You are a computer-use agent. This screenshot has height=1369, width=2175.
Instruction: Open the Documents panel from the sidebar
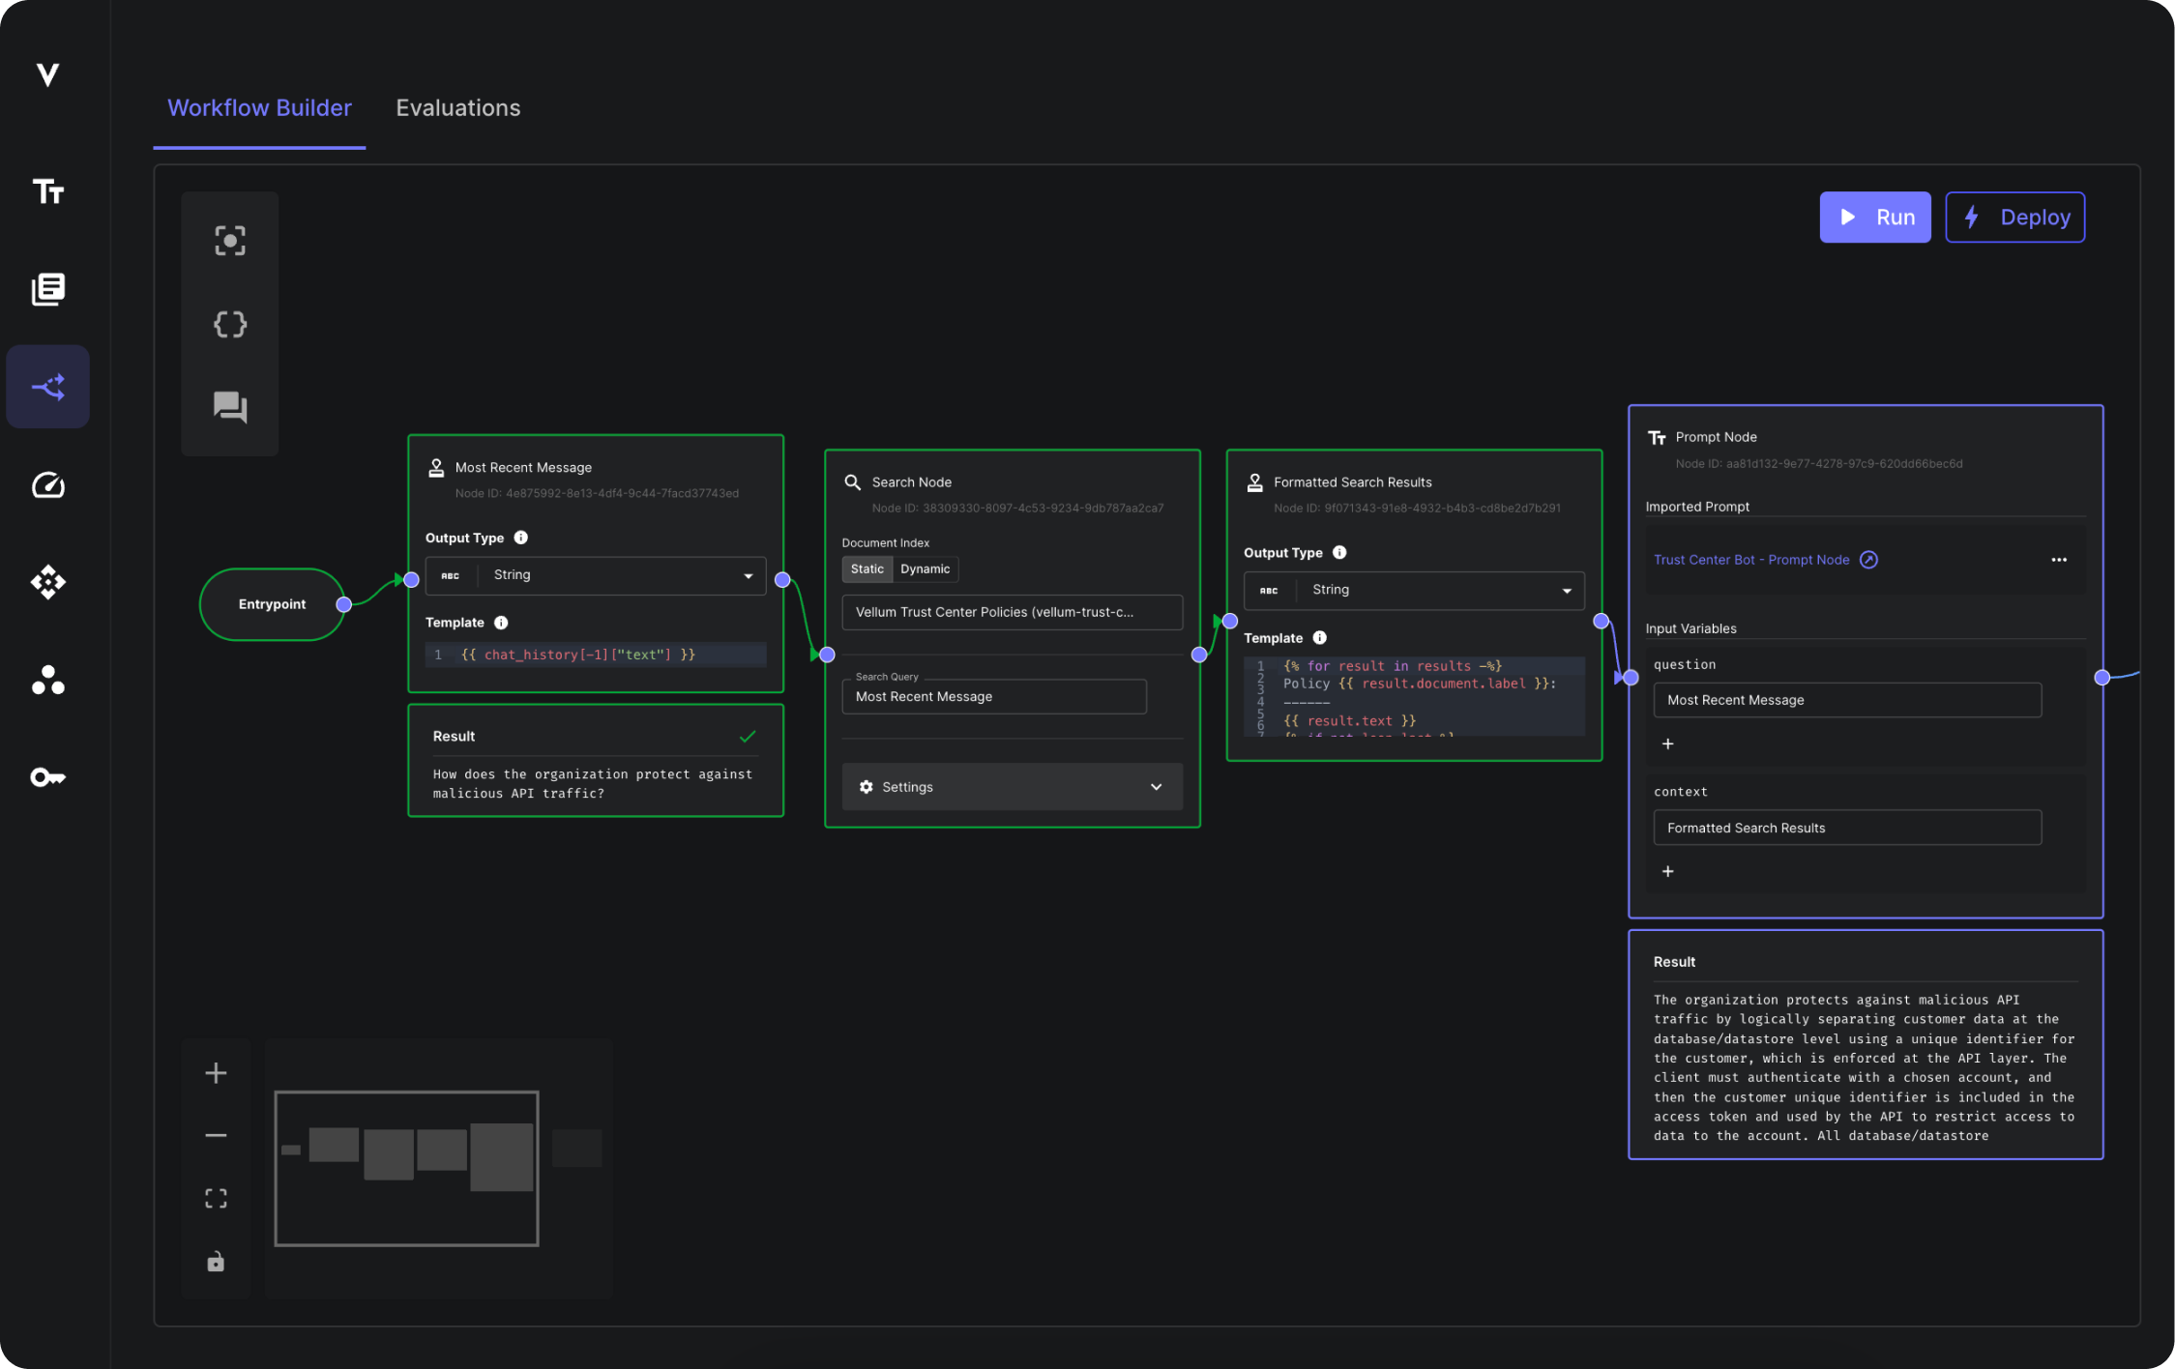click(x=47, y=289)
